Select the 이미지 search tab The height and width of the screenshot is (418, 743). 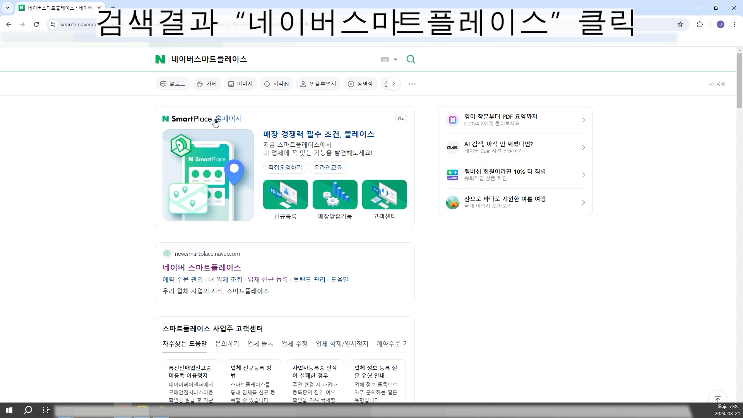click(x=240, y=84)
